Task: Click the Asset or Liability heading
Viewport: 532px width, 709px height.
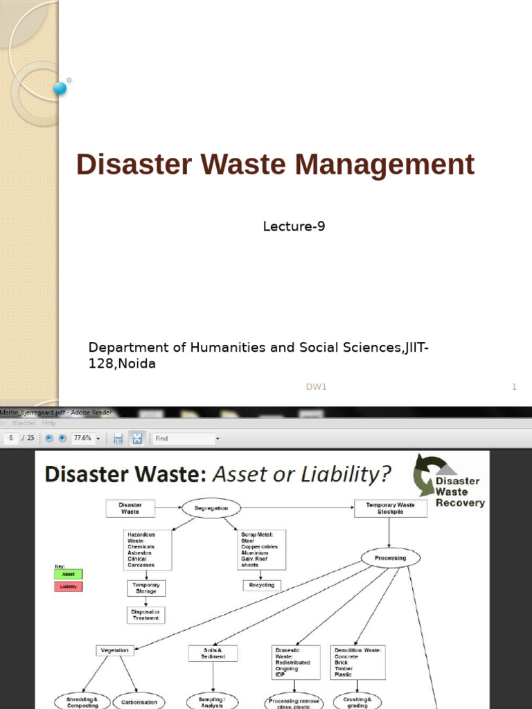Action: pyautogui.click(x=302, y=474)
